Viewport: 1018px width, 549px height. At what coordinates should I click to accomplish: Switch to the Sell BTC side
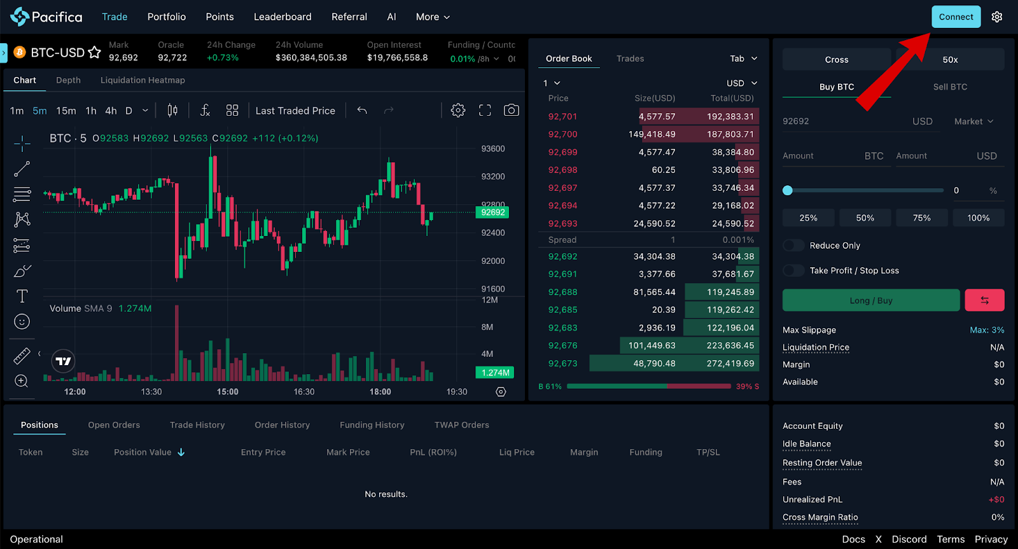click(950, 87)
